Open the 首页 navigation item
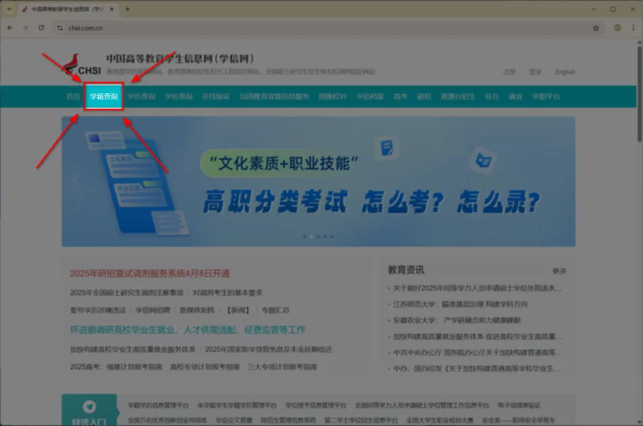The image size is (643, 426). pyautogui.click(x=73, y=96)
